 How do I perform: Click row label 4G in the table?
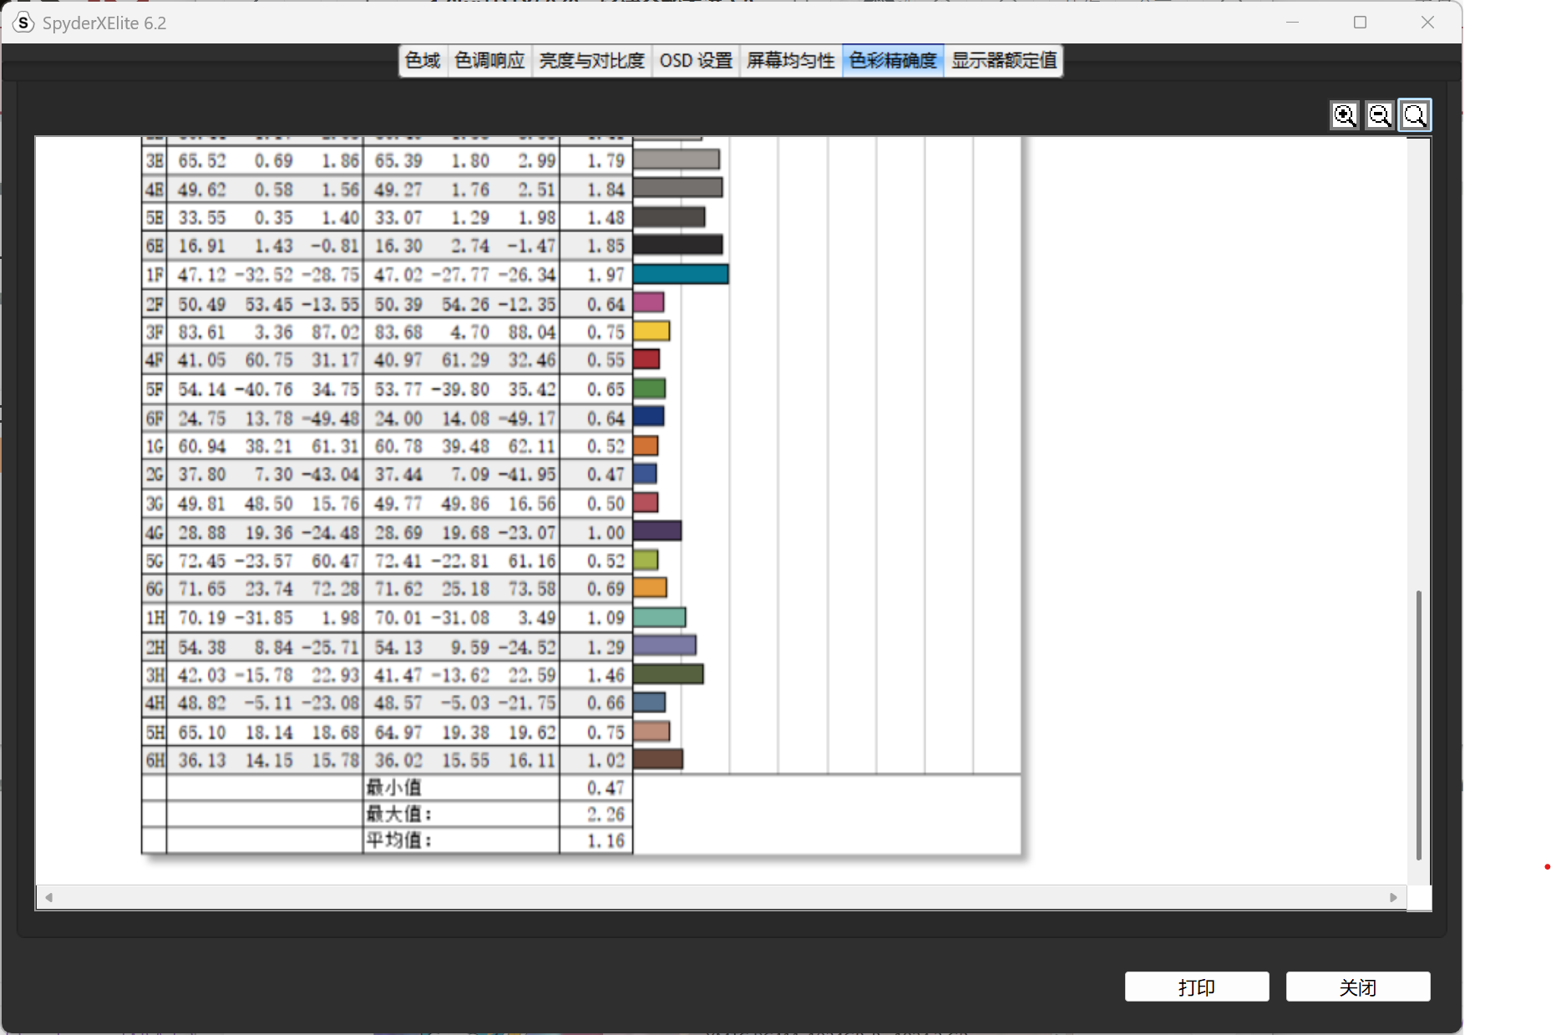tap(155, 532)
